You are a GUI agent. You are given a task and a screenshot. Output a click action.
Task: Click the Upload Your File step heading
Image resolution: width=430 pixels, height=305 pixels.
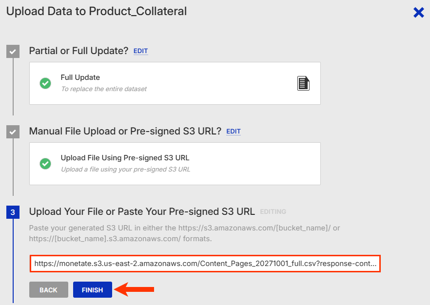tap(142, 211)
